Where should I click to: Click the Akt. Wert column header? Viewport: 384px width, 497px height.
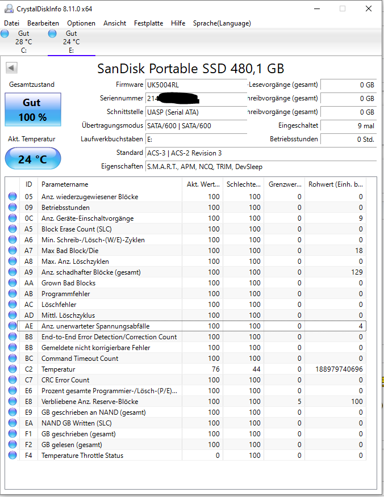pos(203,184)
